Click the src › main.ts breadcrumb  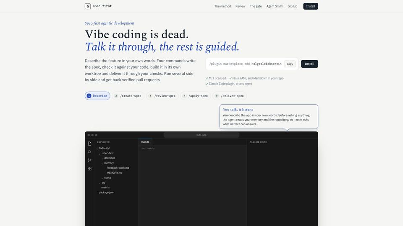(148, 148)
